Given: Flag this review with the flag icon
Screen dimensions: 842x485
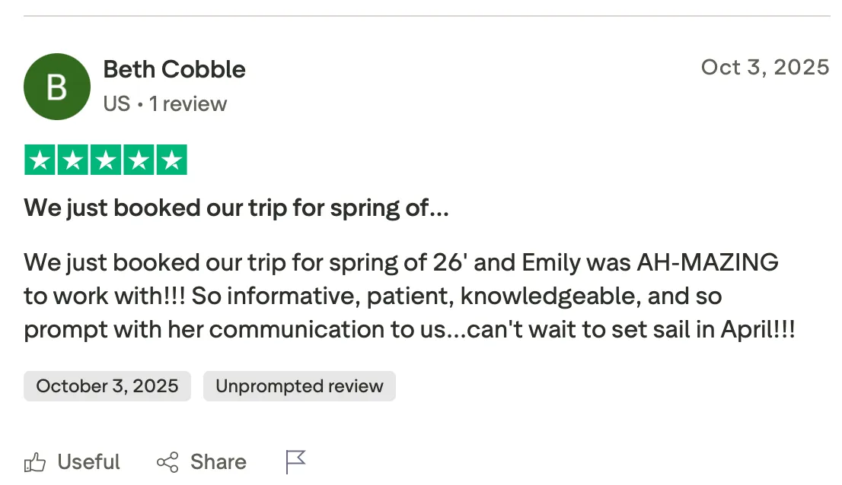Looking at the screenshot, I should [295, 461].
